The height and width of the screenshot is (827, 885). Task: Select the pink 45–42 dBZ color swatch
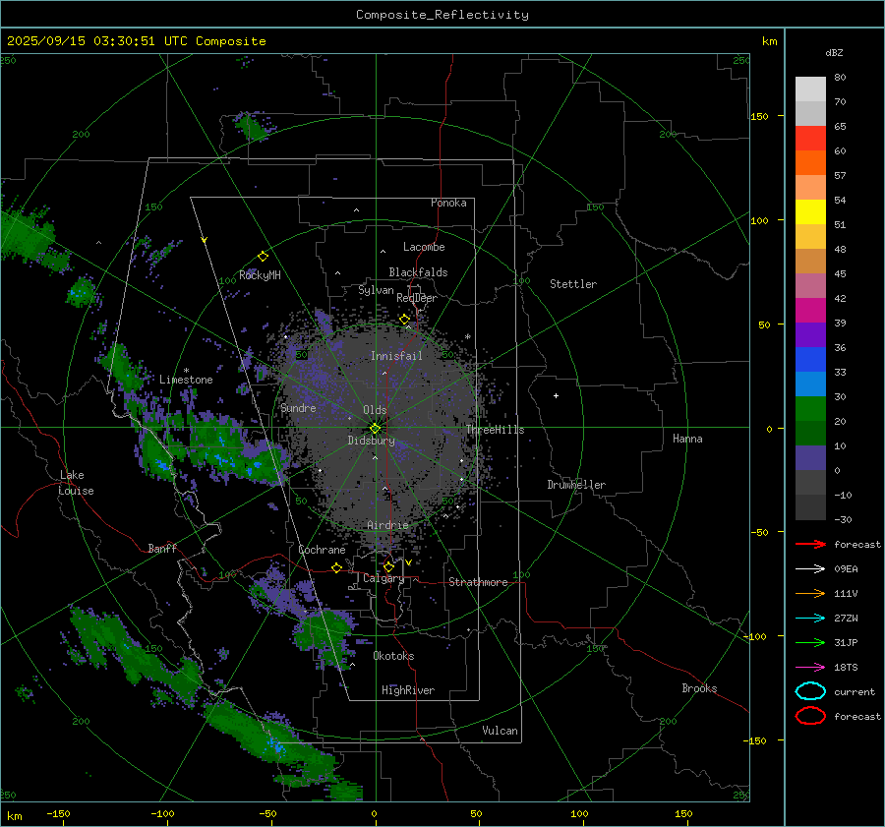pos(810,286)
